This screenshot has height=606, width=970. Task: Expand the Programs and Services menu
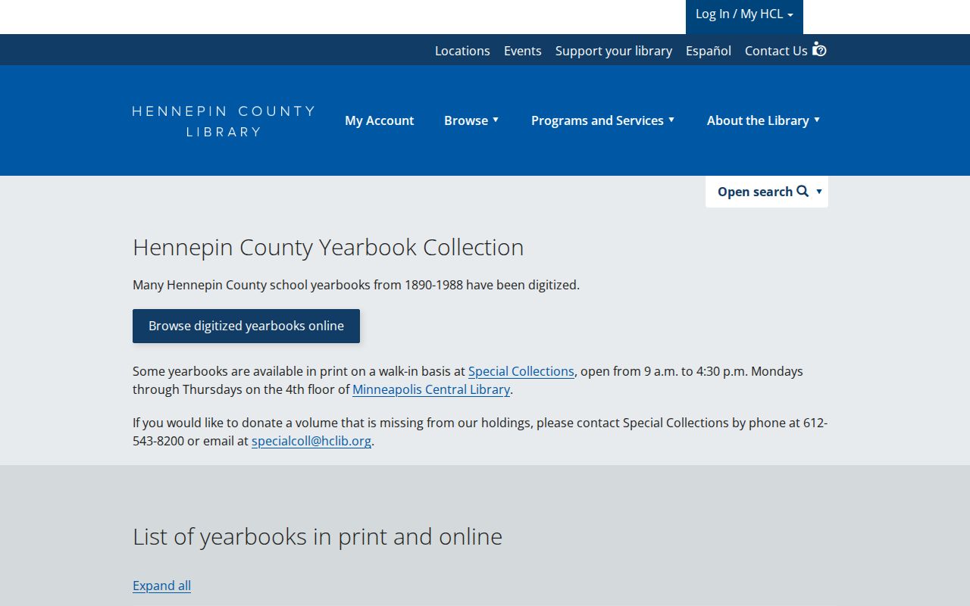602,120
